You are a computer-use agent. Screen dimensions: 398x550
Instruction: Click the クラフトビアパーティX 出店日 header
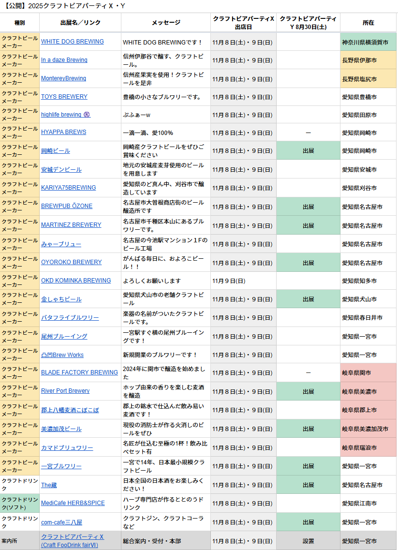click(243, 23)
